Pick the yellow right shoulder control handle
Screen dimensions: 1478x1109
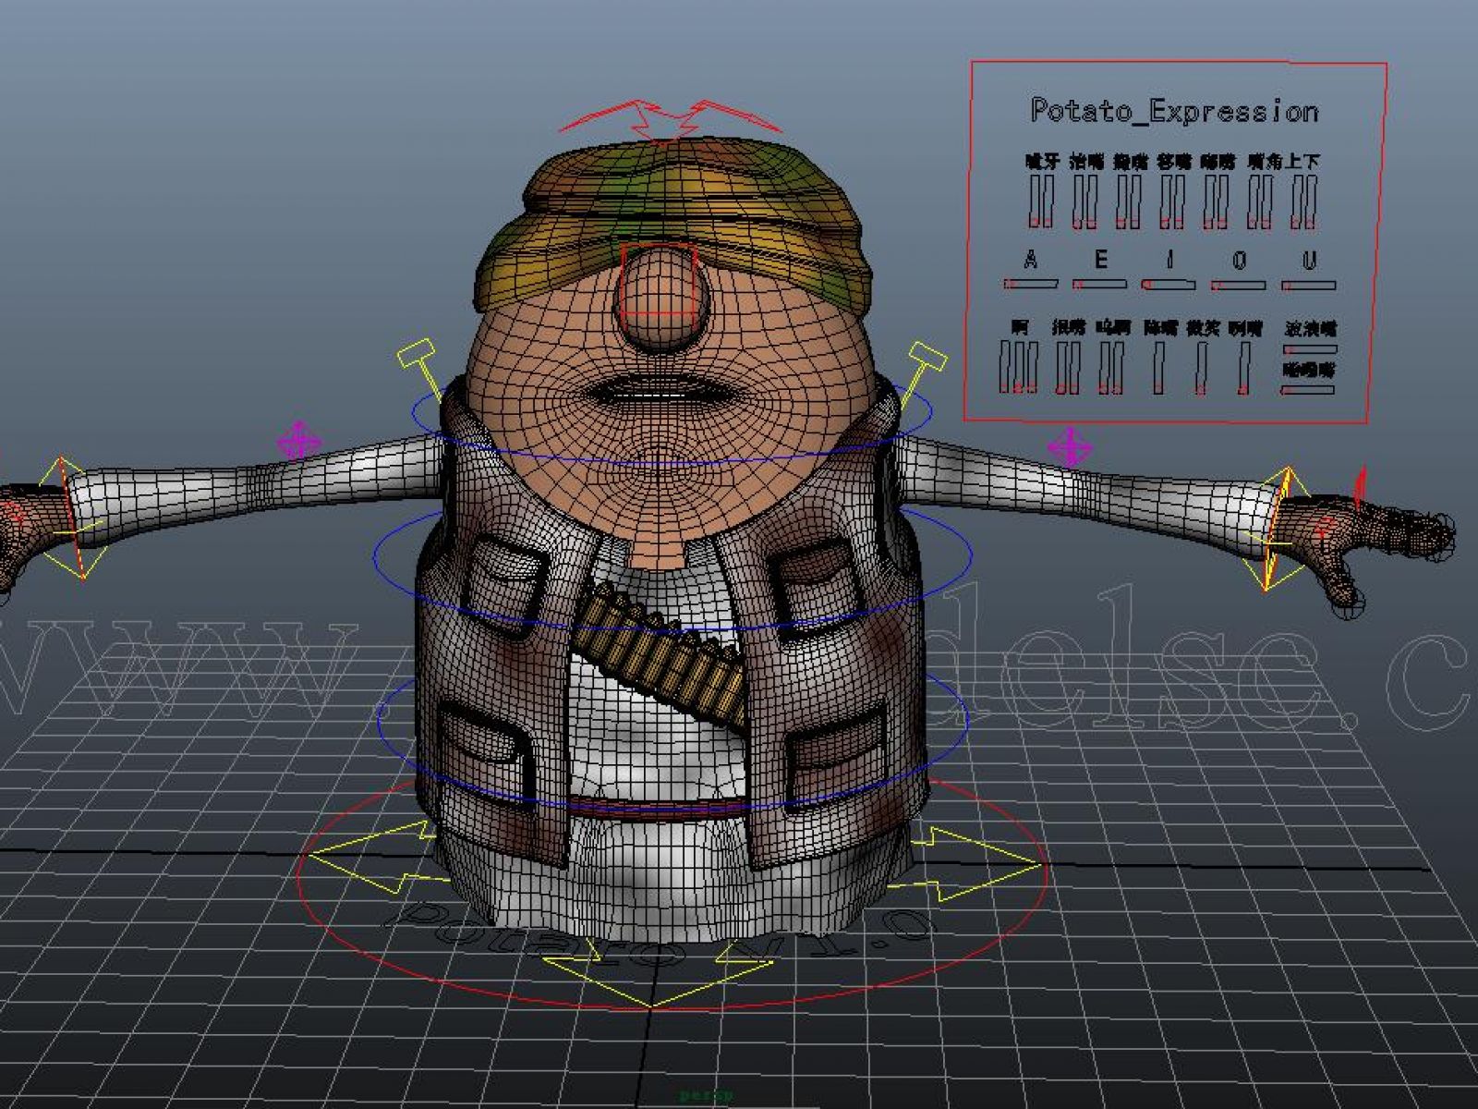[x=927, y=356]
